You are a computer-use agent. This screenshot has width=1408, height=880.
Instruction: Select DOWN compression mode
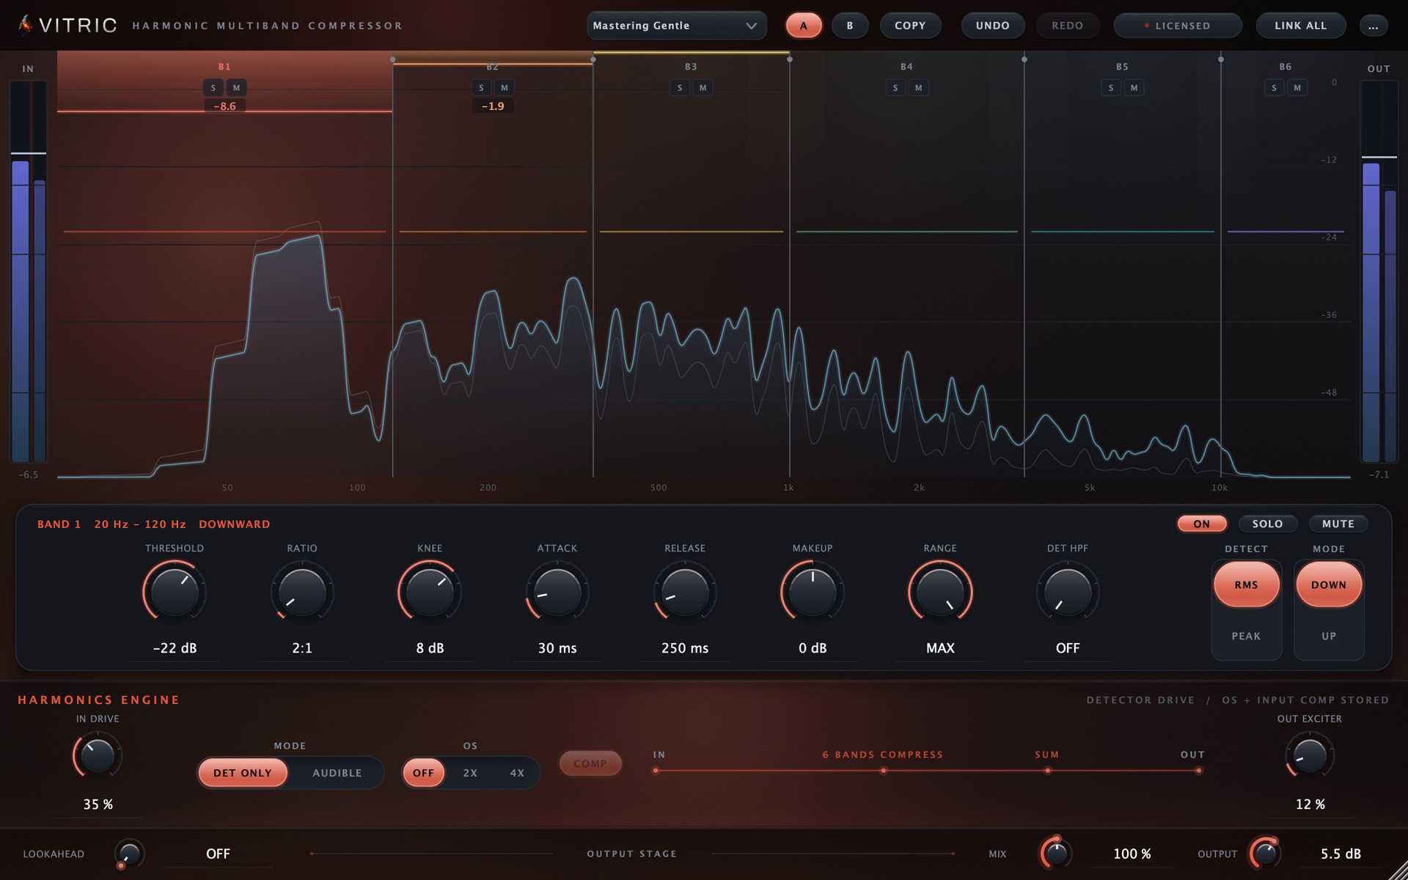[1328, 584]
